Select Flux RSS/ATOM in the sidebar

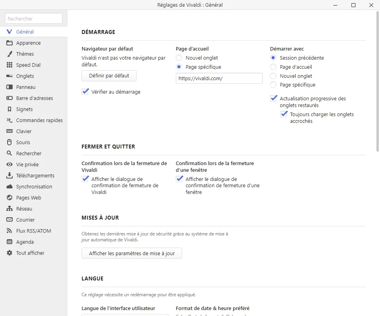coord(33,231)
